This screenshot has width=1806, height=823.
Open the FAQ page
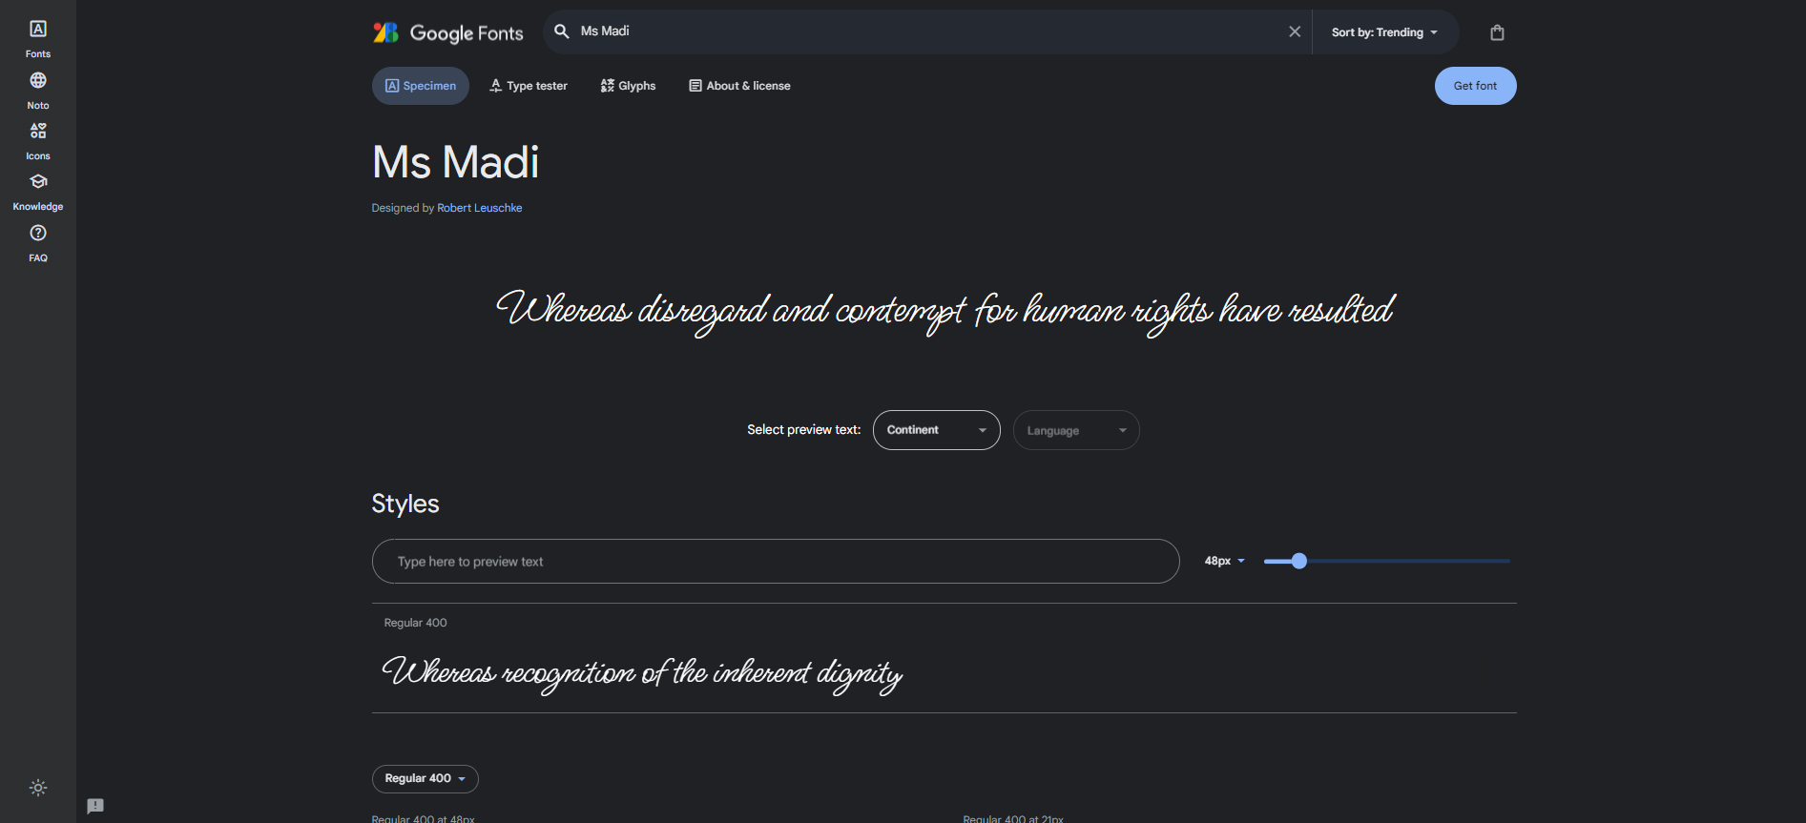click(x=38, y=243)
